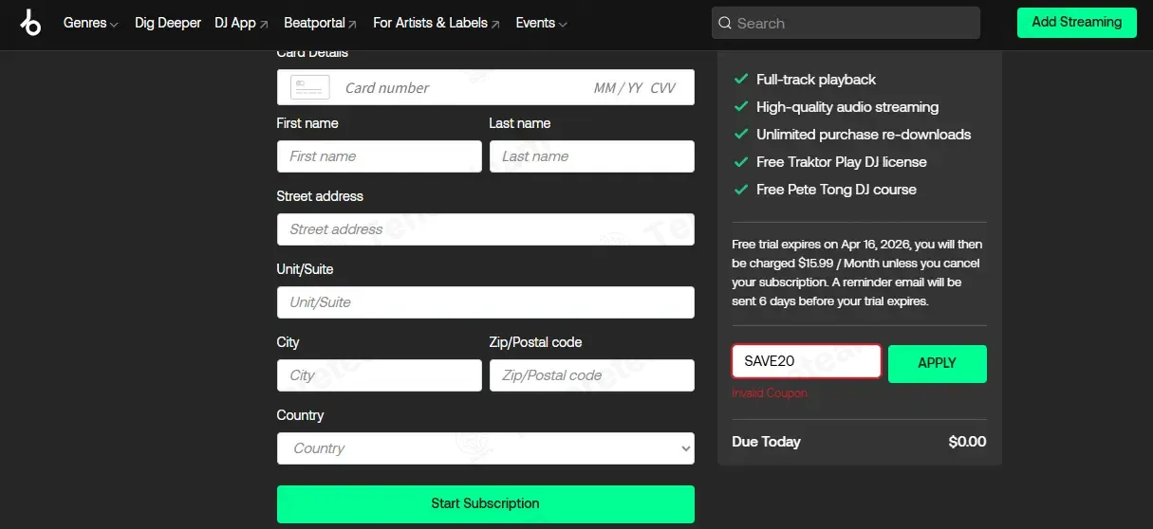Open Dig Deeper in the navigation

(x=168, y=23)
